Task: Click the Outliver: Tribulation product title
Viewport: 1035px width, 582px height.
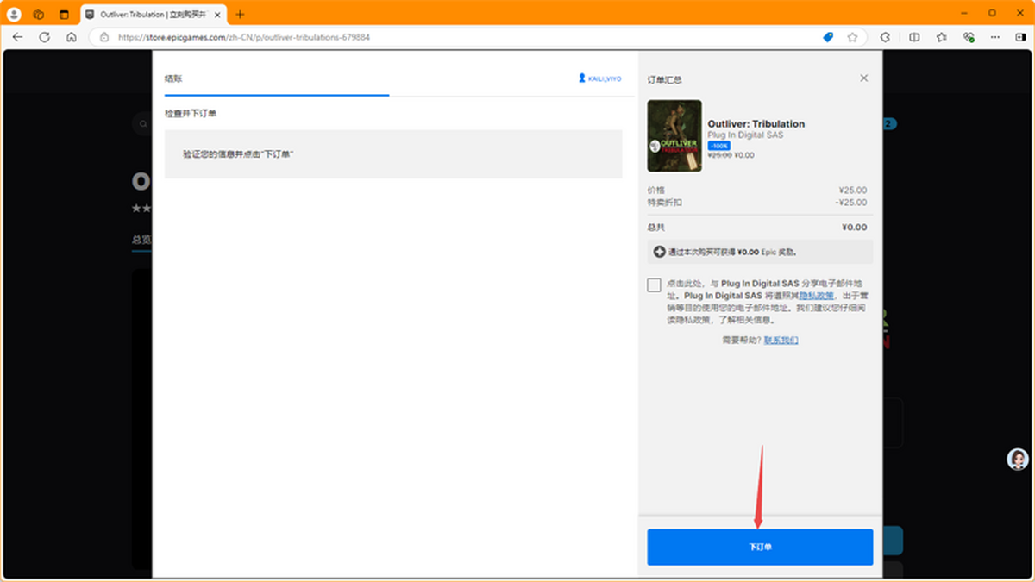Action: point(756,123)
